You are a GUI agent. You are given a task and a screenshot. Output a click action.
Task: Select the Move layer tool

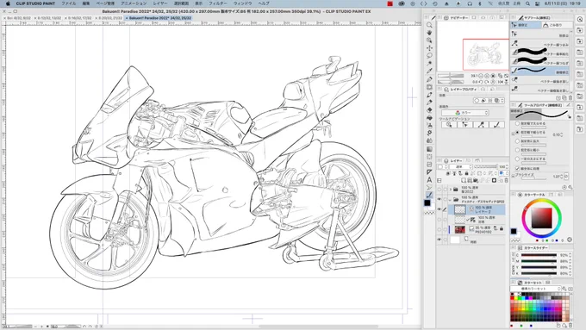pyautogui.click(x=429, y=48)
